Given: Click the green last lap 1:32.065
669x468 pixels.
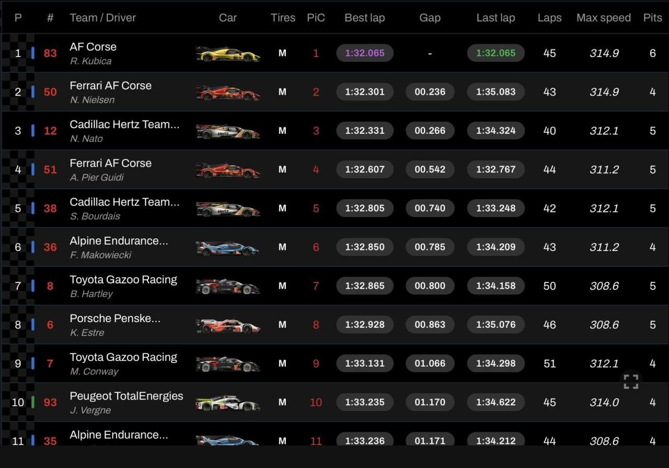Looking at the screenshot, I should 495,53.
